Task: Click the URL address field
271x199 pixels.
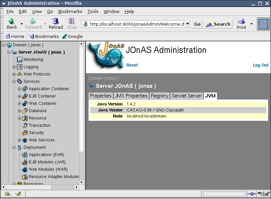Action: coord(133,24)
